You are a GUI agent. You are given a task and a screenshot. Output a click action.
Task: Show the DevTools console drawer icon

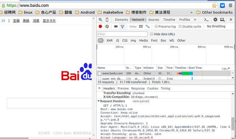tap(206, 20)
